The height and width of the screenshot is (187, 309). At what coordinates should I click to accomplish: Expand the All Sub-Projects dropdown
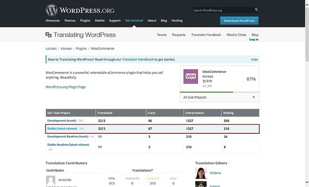[x=220, y=97]
